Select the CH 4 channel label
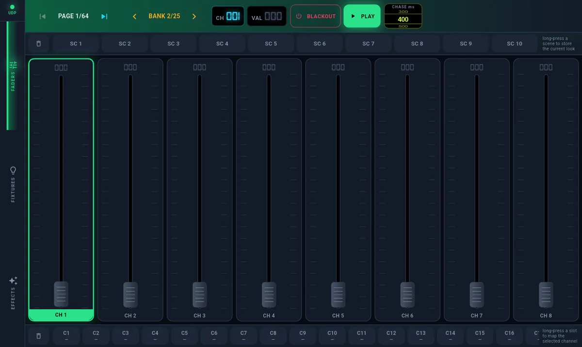This screenshot has height=347, width=582. click(269, 315)
